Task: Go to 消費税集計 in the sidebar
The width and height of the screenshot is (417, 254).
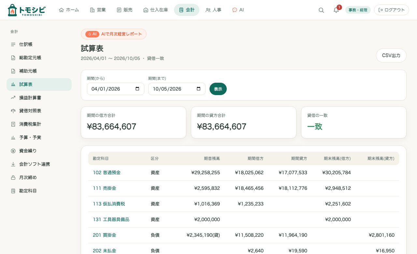Action: point(39,124)
